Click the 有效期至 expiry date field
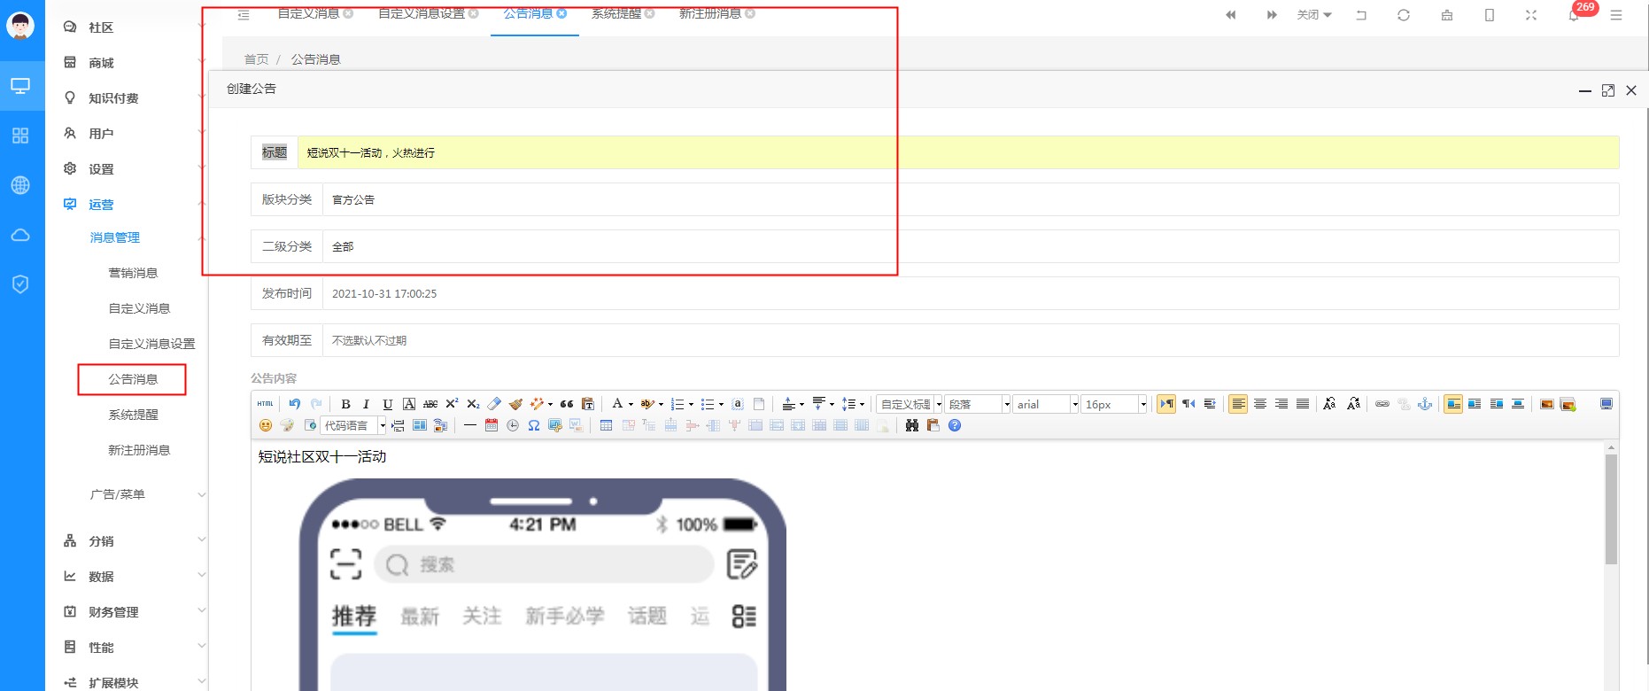The width and height of the screenshot is (1649, 691). (x=971, y=340)
